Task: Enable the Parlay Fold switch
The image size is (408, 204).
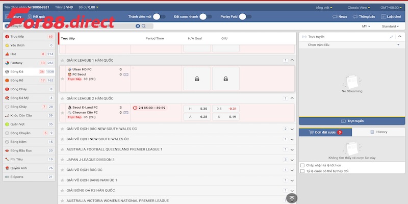Action: pyautogui.click(x=245, y=17)
